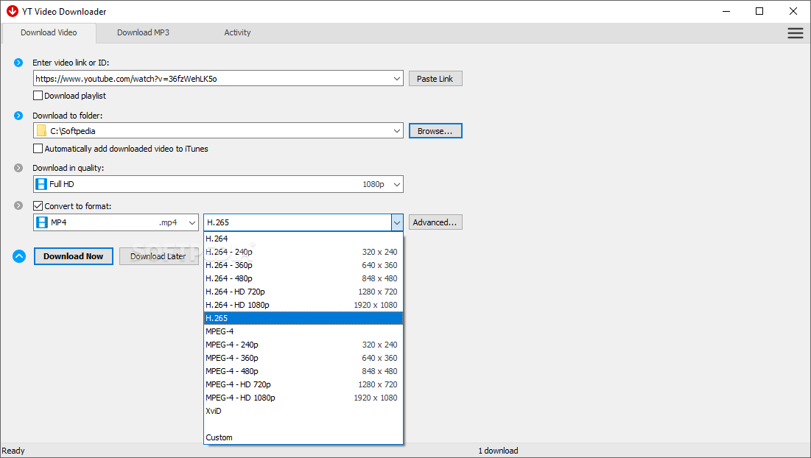Click film icon in MP4 format box
The width and height of the screenshot is (811, 458).
42,222
